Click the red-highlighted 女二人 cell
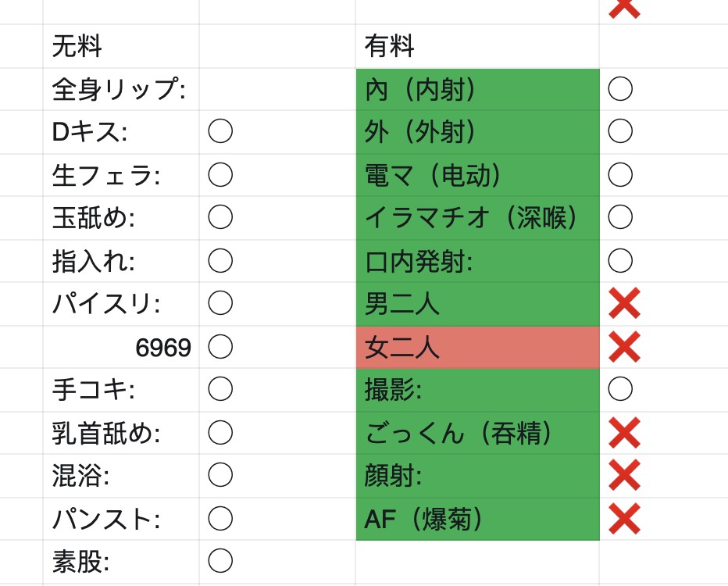This screenshot has width=728, height=586. pyautogui.click(x=478, y=348)
